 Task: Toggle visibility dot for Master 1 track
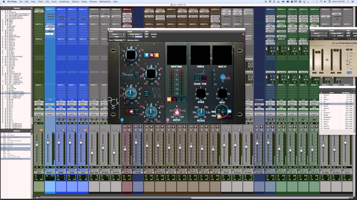coord(2,20)
